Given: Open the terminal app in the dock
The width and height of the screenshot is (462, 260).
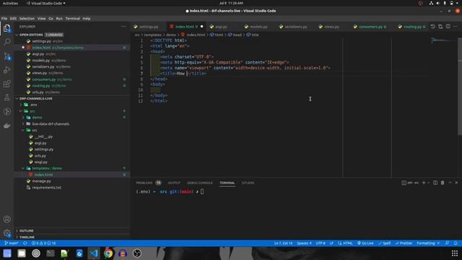Looking at the screenshot, I should (x=51, y=253).
